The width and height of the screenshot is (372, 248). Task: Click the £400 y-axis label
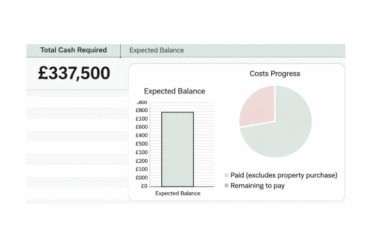pyautogui.click(x=141, y=135)
